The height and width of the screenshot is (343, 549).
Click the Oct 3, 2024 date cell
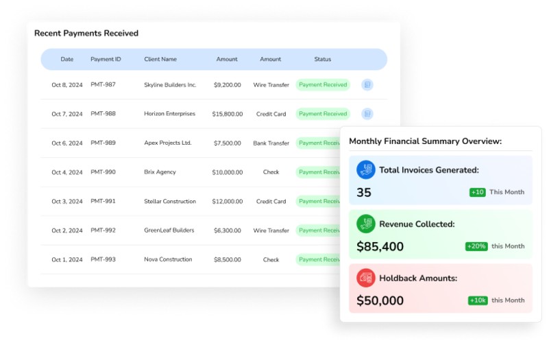[x=67, y=201]
